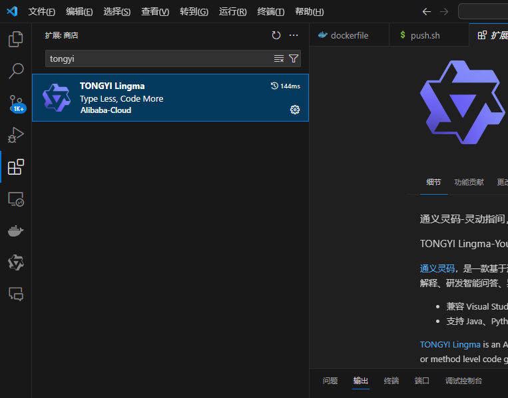Clear the extensions search results
This screenshot has width=508, height=398.
(x=278, y=58)
